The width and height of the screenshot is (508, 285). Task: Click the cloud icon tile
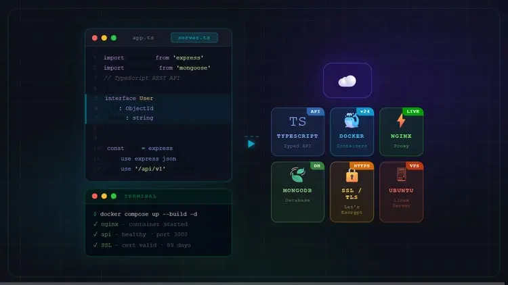coord(347,81)
